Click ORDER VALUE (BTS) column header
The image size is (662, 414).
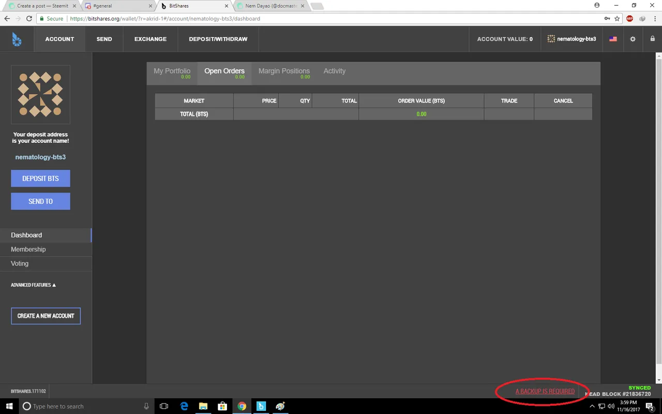[422, 101]
